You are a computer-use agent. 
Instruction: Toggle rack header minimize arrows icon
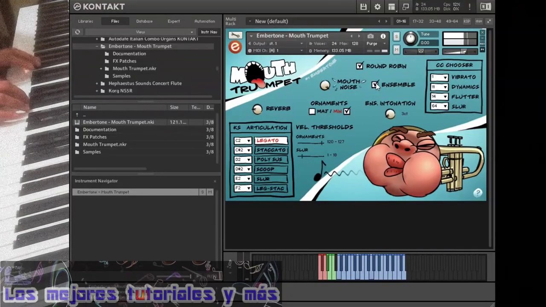(x=489, y=21)
